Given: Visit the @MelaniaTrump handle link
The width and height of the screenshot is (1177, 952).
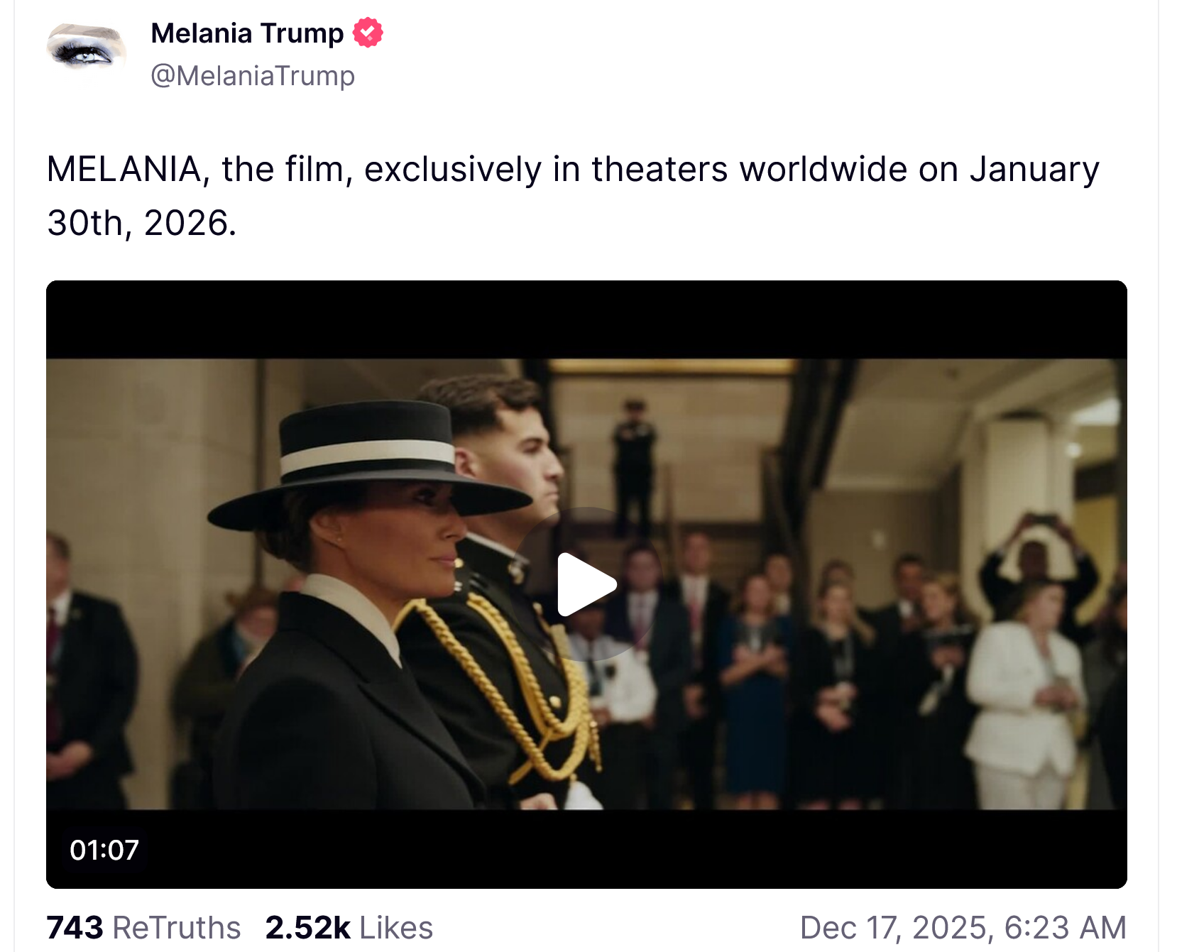Looking at the screenshot, I should click(253, 76).
